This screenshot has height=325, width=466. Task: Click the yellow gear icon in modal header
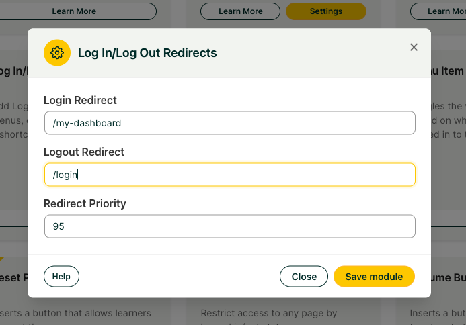[x=57, y=53]
